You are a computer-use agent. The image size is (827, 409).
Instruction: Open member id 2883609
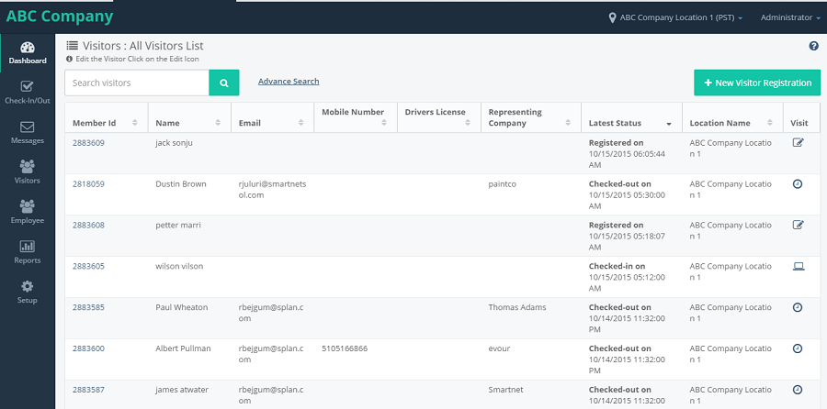tap(88, 143)
